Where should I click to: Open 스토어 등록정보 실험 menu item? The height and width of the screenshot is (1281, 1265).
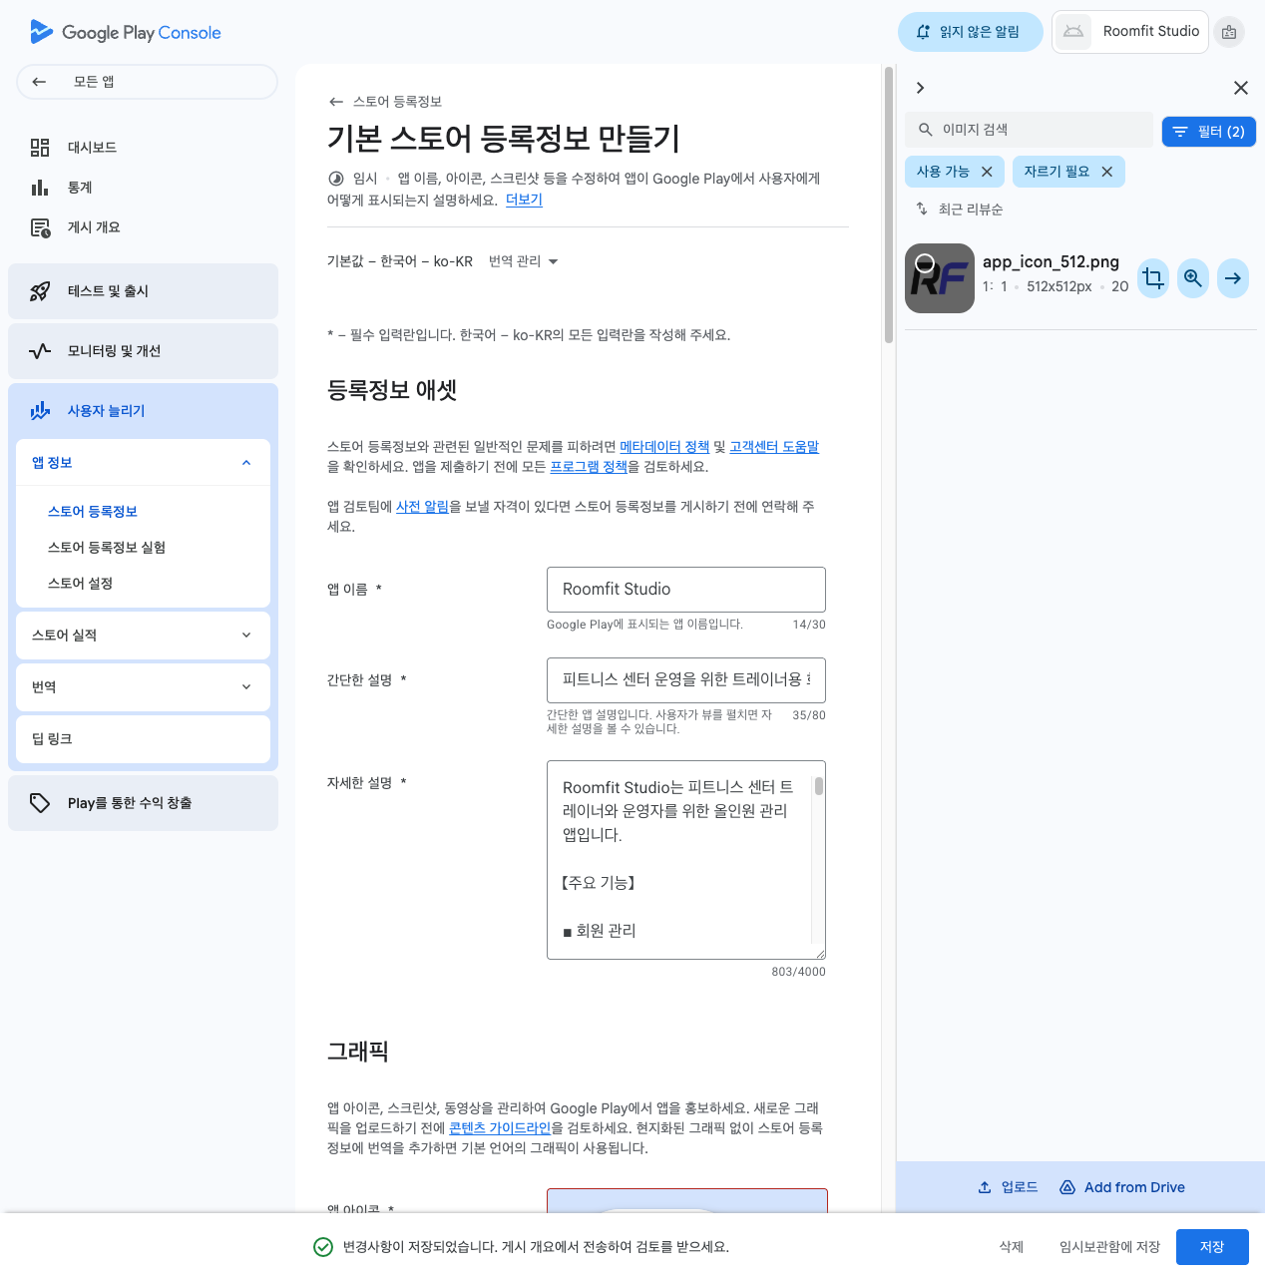pyautogui.click(x=107, y=548)
